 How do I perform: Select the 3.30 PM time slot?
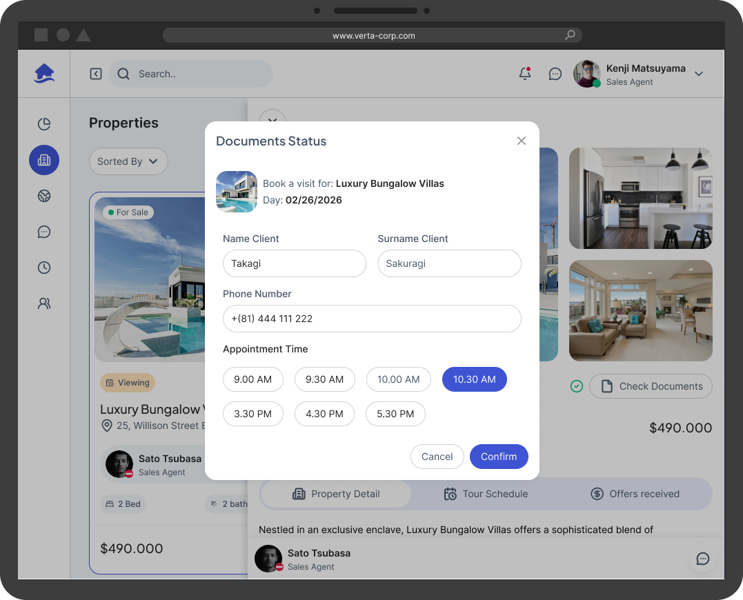click(x=253, y=414)
